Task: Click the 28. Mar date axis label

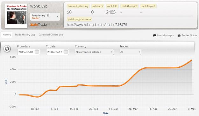Action: 133,109
